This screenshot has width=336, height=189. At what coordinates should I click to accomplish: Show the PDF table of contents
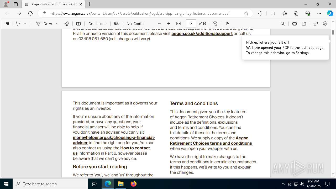click(7, 24)
